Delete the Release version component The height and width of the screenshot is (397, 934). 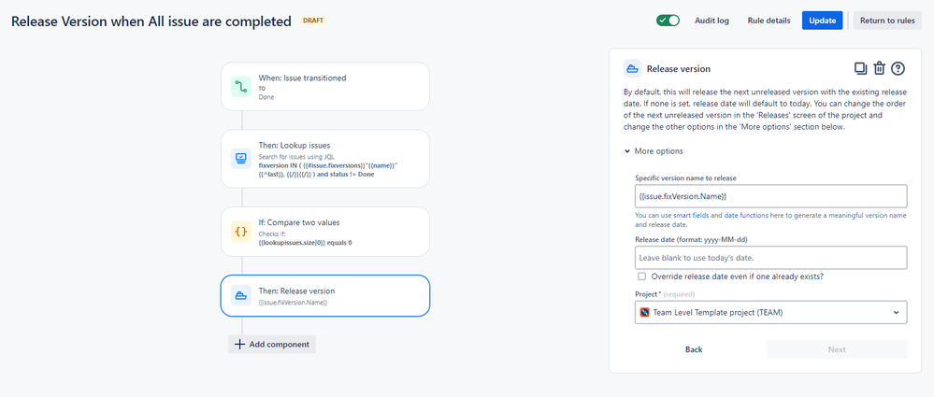tap(879, 68)
